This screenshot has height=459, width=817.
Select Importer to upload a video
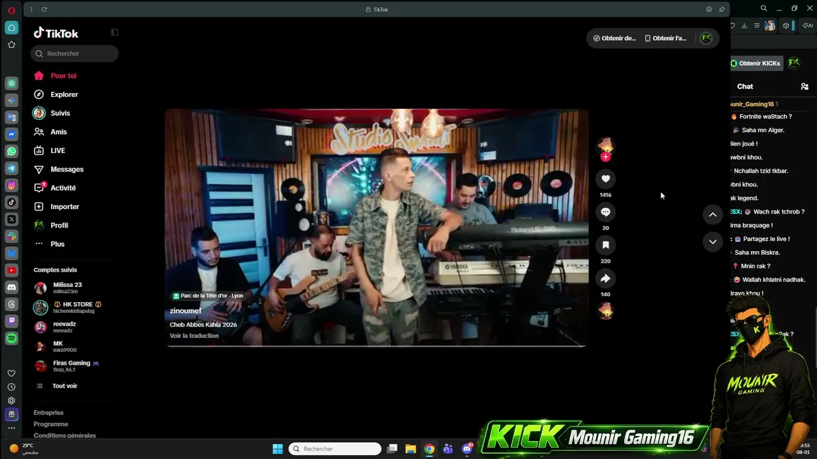(x=57, y=207)
